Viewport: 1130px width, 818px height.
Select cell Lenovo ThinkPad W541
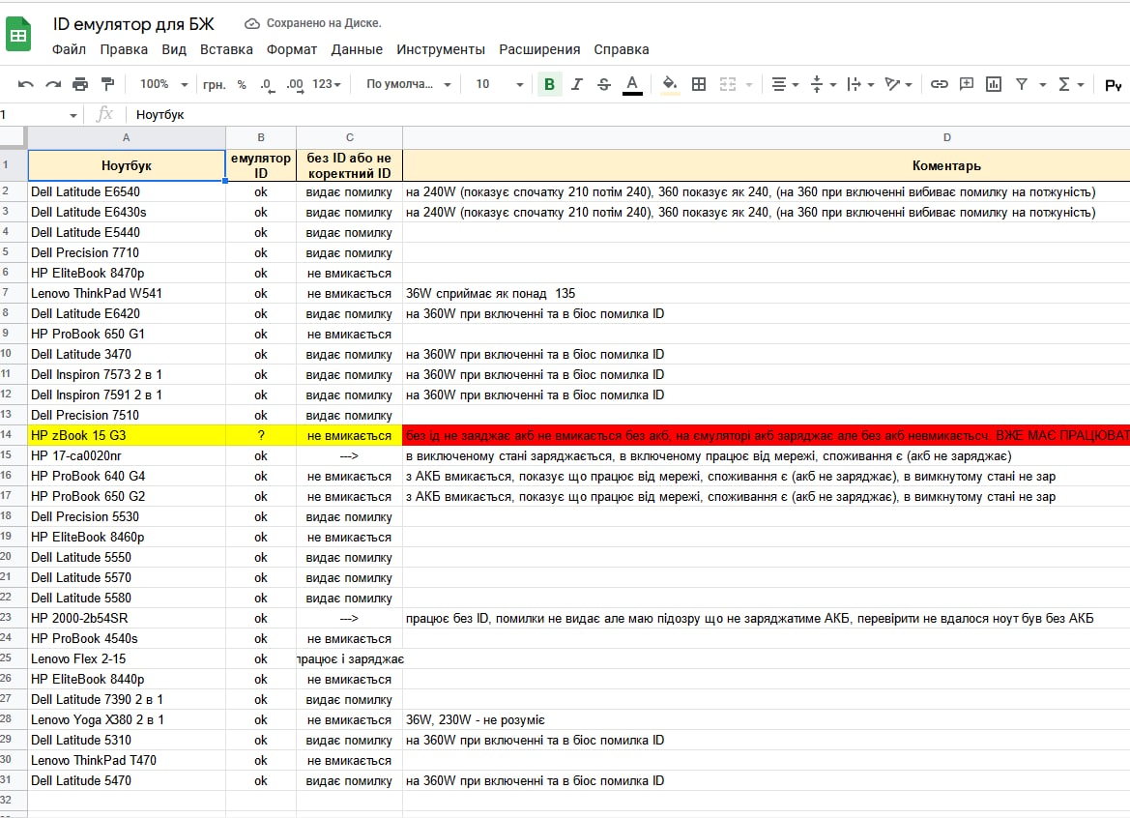point(126,293)
